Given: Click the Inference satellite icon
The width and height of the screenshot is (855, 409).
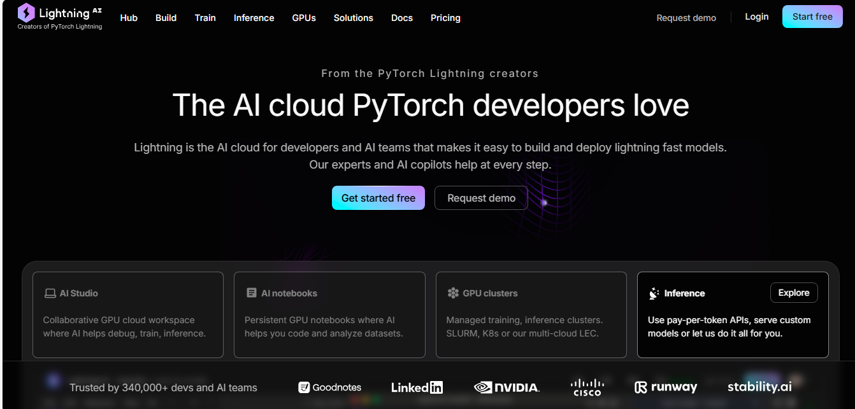Looking at the screenshot, I should 654,293.
